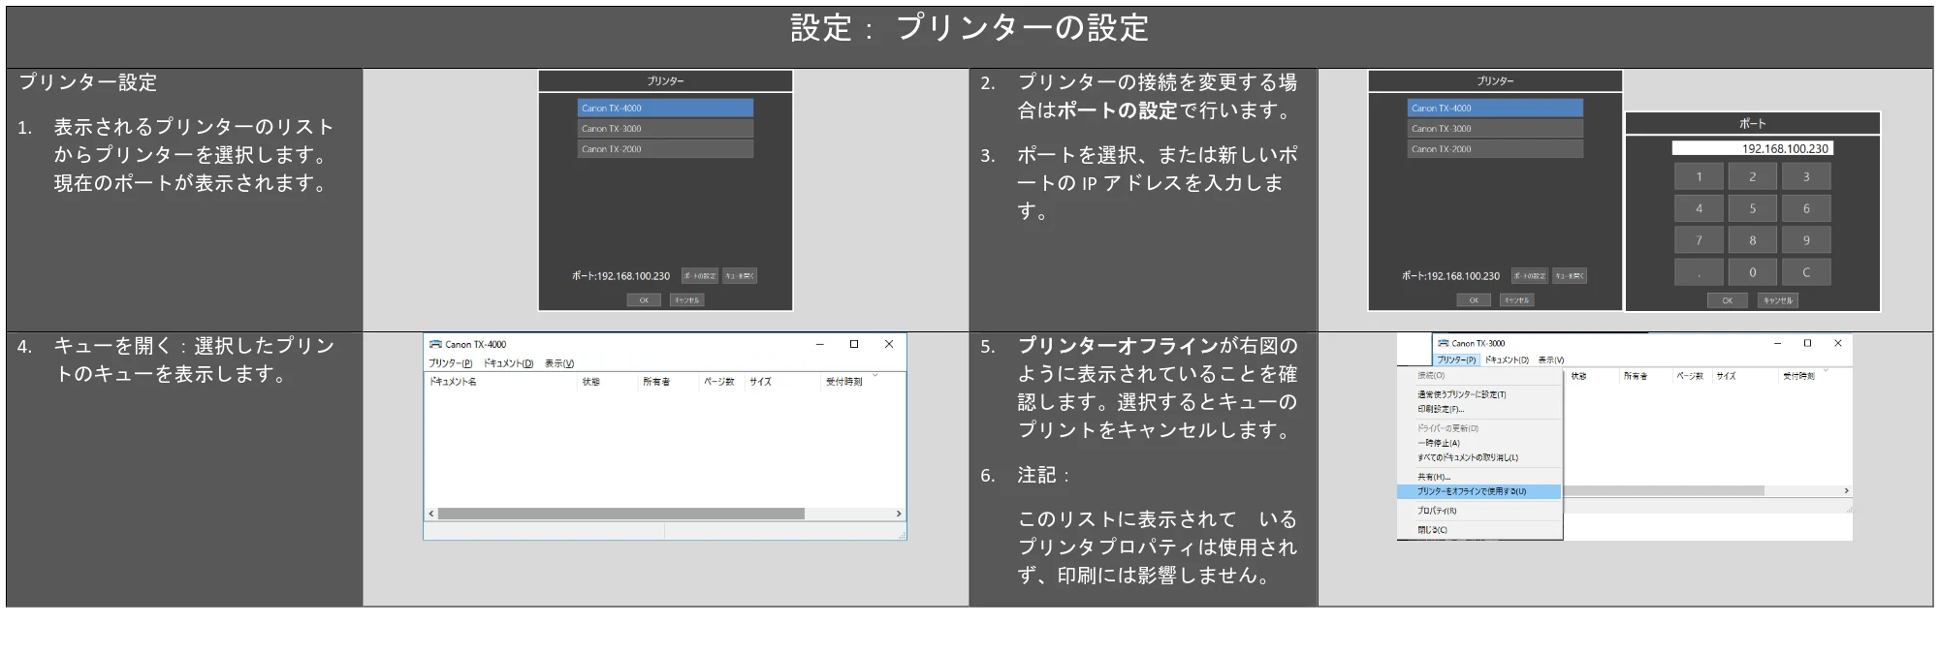Click プリンター(P) menu in Canon TX-3000 window
Viewport: 1939px width, 656px height.
1456,359
